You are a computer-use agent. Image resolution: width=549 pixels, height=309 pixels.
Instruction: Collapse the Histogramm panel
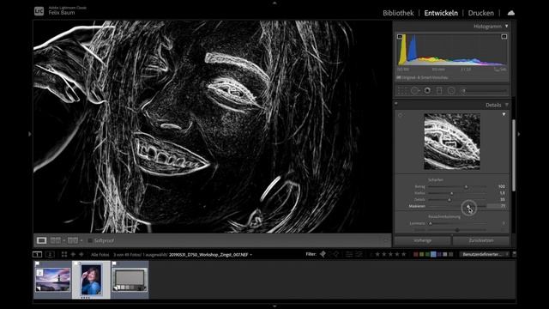point(506,27)
